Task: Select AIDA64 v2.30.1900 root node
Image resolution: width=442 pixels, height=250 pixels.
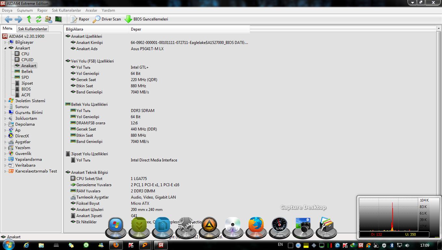Action: coord(27,36)
